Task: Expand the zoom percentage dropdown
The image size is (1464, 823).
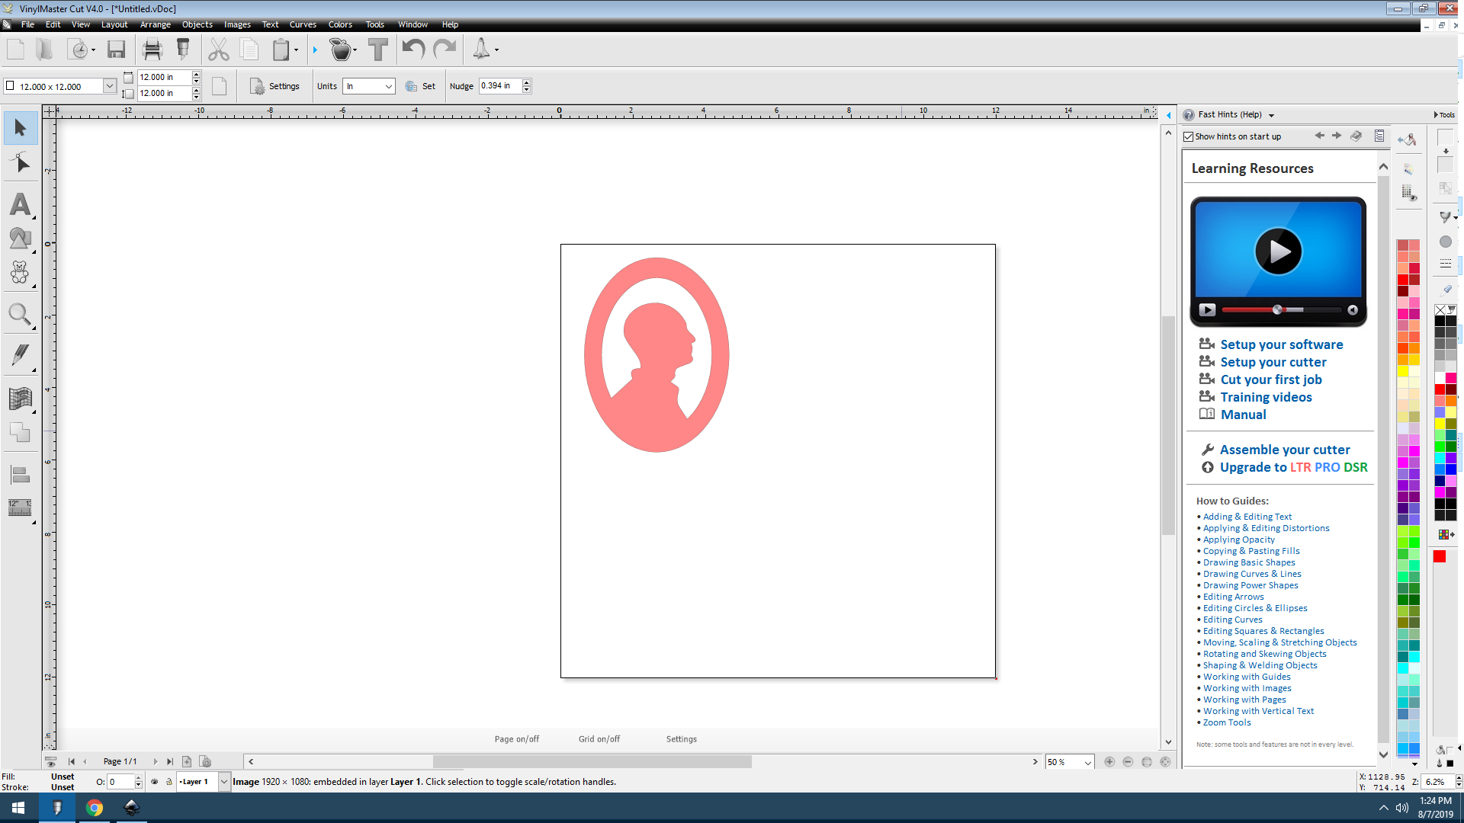Action: pyautogui.click(x=1088, y=761)
